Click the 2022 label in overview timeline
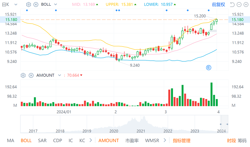250x147 pixels. click(168, 131)
